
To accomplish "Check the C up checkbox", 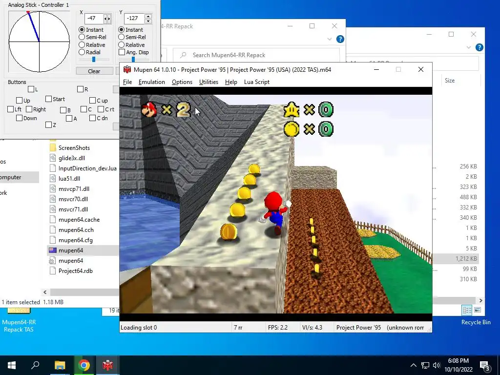I will (x=92, y=101).
